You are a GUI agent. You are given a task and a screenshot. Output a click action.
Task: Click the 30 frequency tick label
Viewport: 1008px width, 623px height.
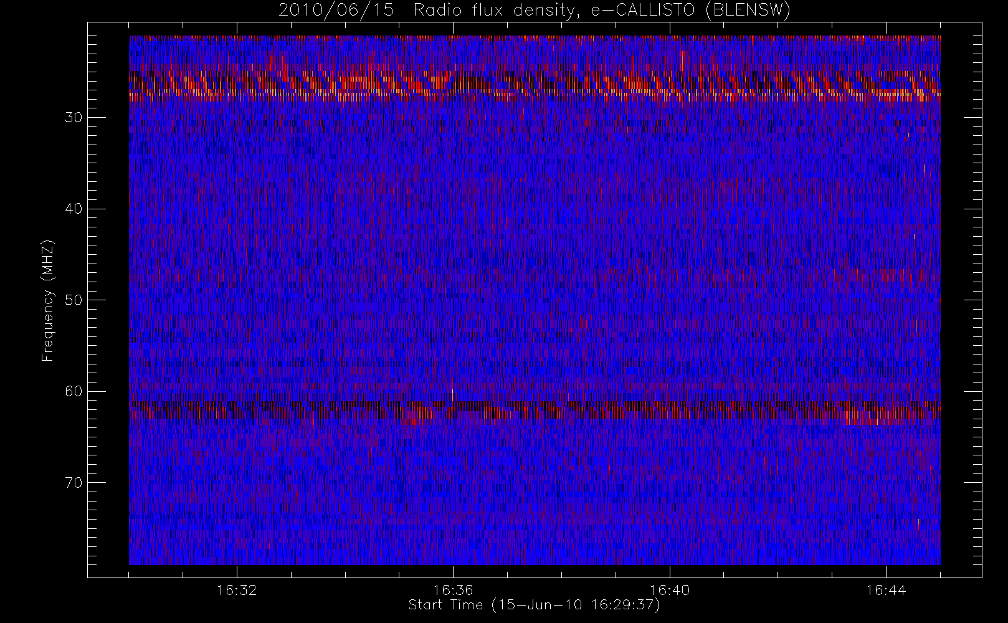click(x=74, y=118)
